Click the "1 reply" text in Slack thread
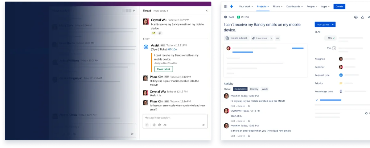Screen dimensions: 370x148 coord(146,39)
